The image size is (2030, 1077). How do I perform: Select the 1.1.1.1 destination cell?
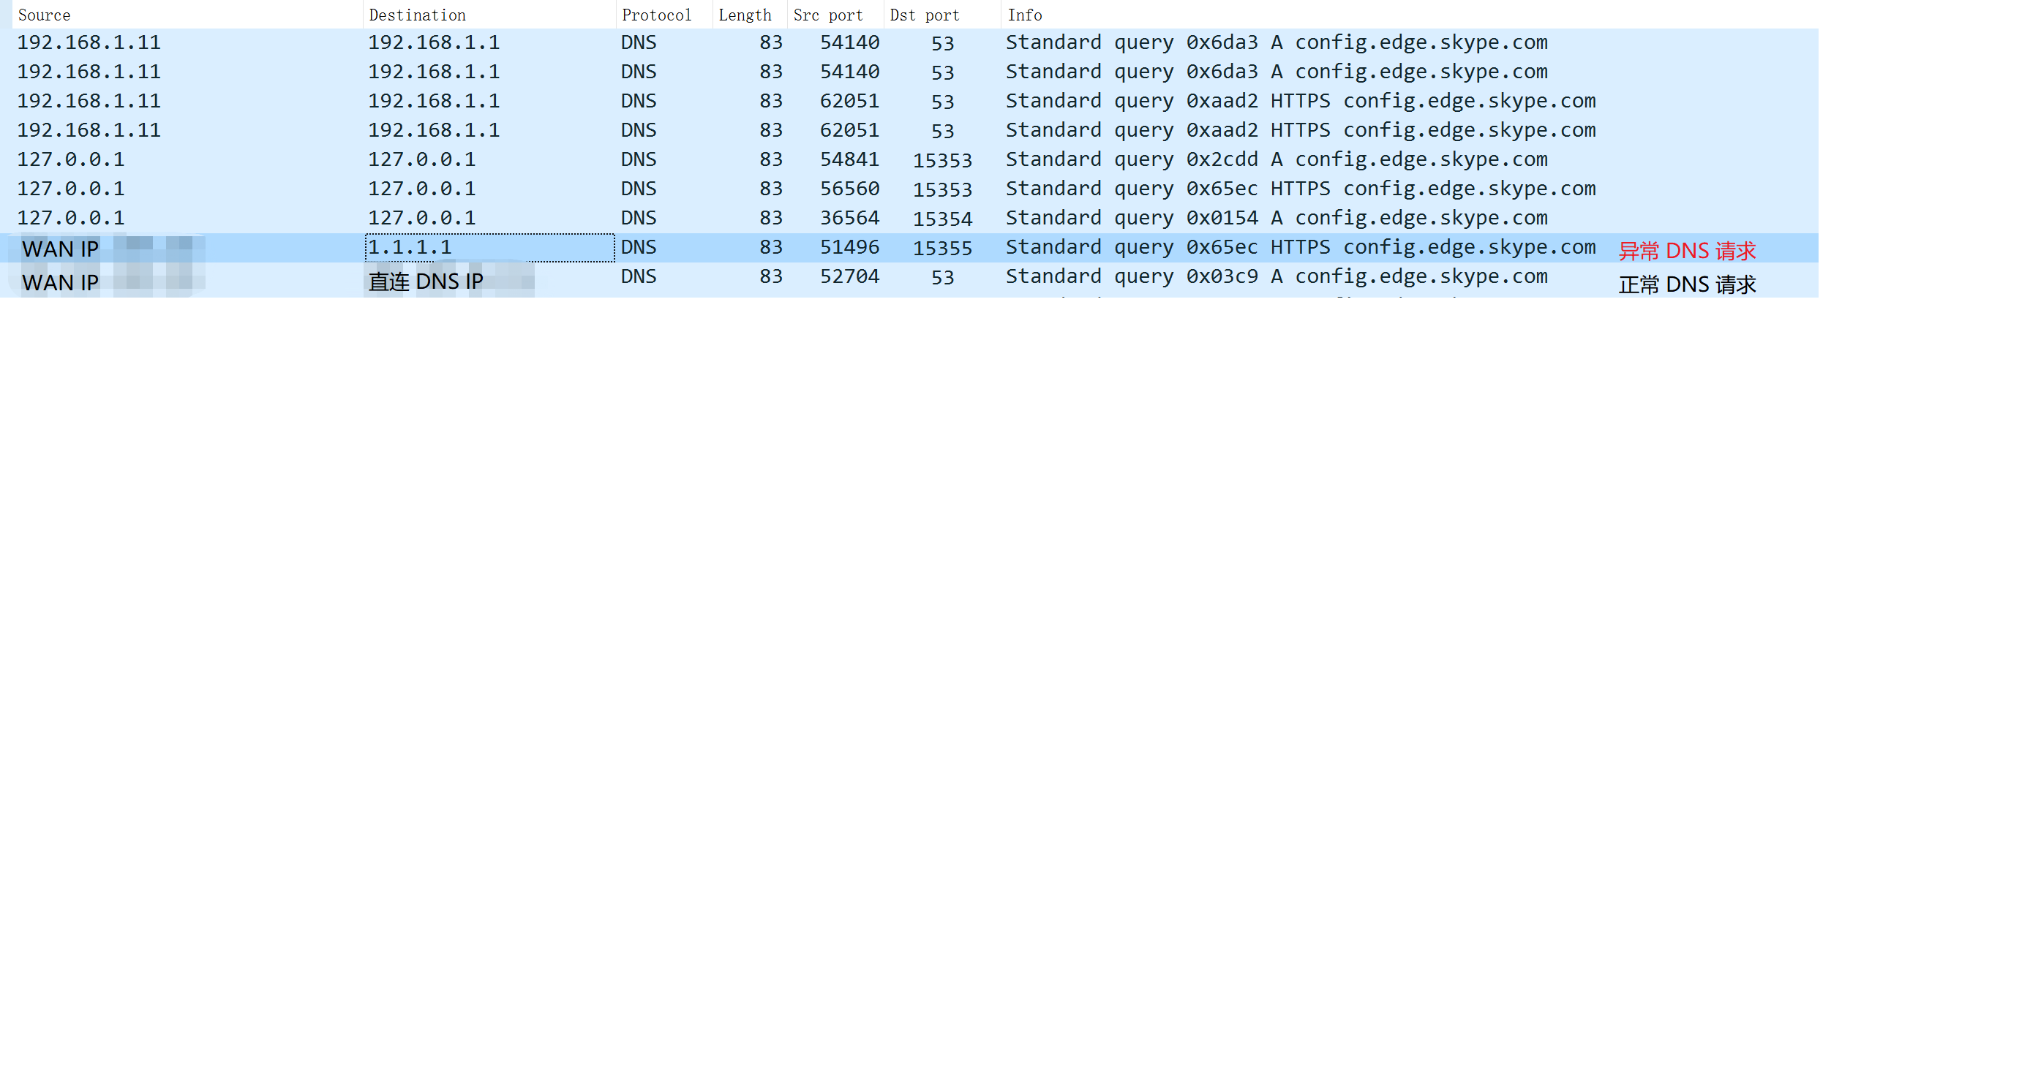(410, 246)
